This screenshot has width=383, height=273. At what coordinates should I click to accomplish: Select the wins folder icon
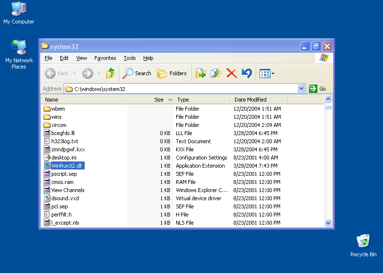(x=46, y=116)
